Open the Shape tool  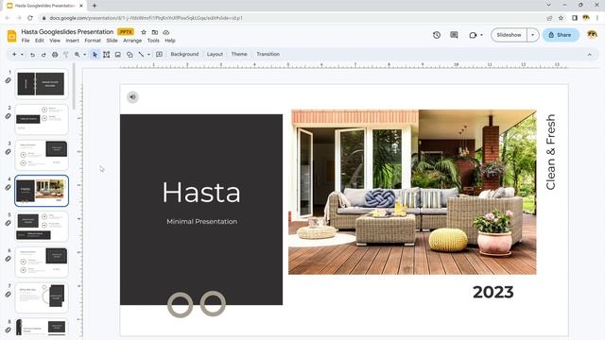[x=130, y=55]
